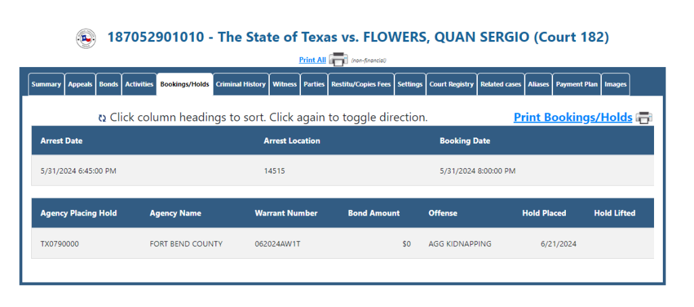694x307 pixels.
Task: Show the Images tab
Action: pos(615,85)
